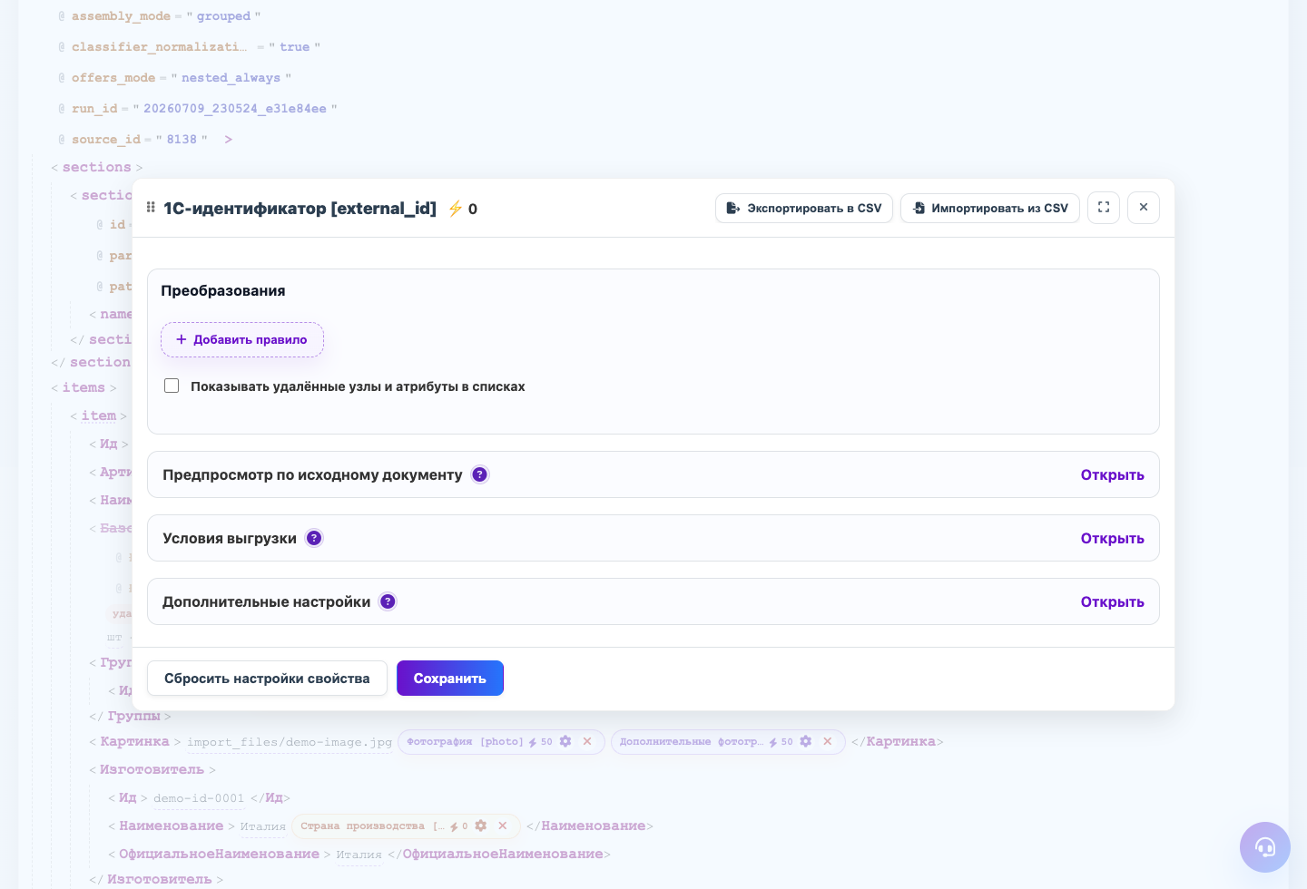Open settings gear on Дополнительные фотогр tag
1307x889 pixels.
805,741
